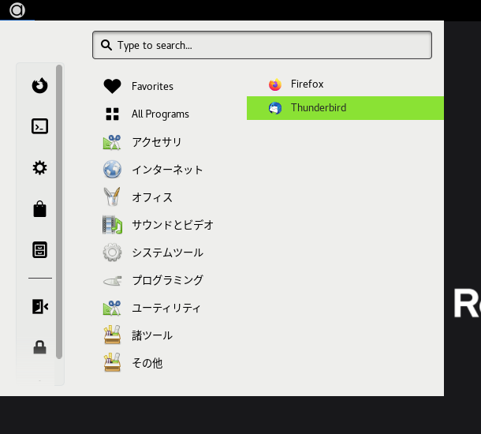Lock the screen with the padlock icon
481x434 pixels.
pyautogui.click(x=40, y=347)
